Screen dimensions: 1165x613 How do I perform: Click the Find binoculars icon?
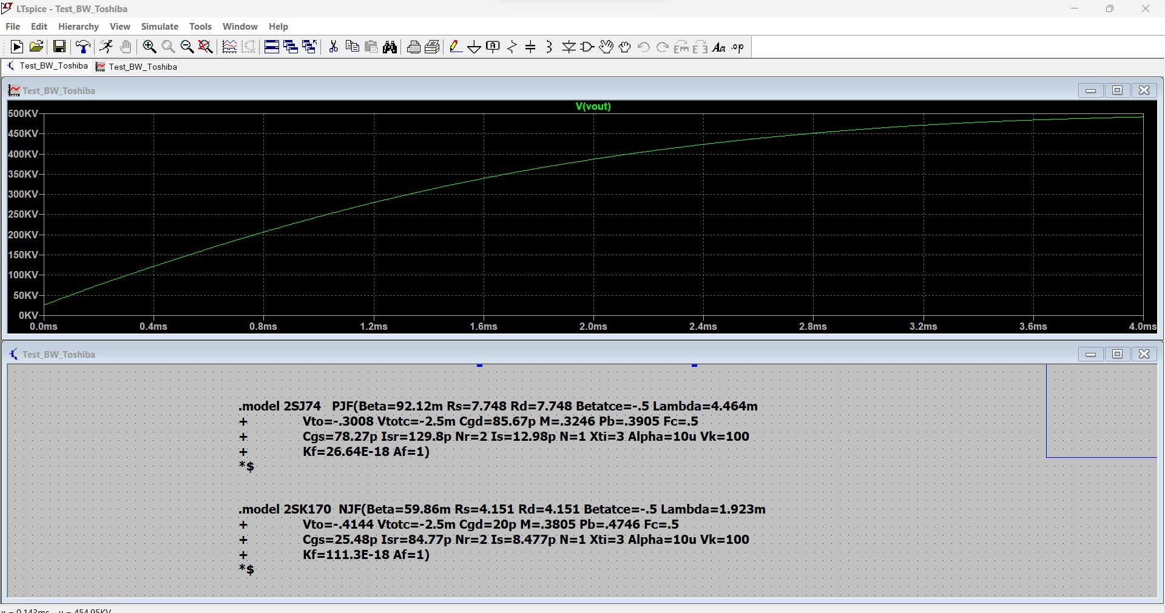tap(390, 47)
